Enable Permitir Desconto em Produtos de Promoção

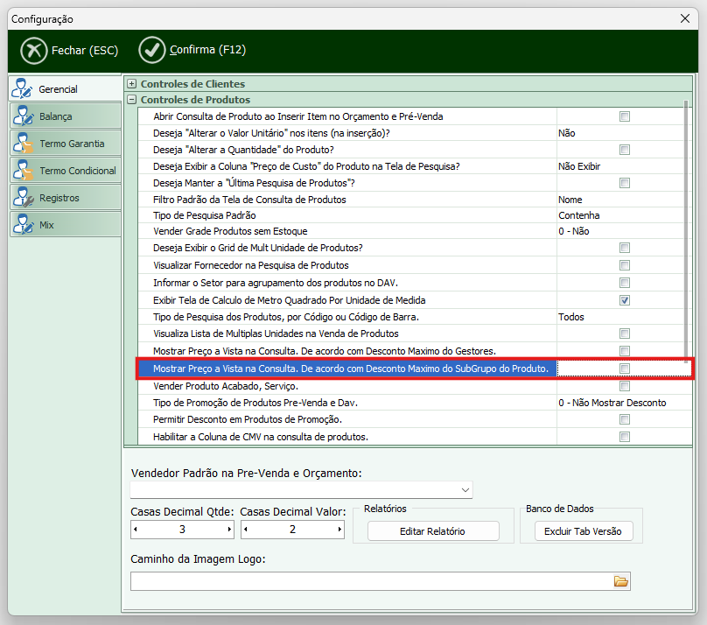(x=625, y=420)
